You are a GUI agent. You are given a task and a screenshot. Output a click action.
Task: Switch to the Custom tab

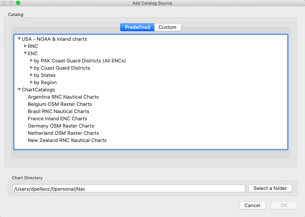pos(167,27)
